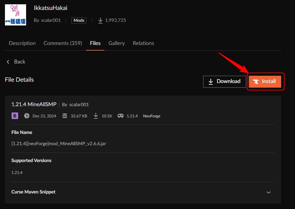Click the Supported Versions heading
295x209 pixels.
coord(31,160)
